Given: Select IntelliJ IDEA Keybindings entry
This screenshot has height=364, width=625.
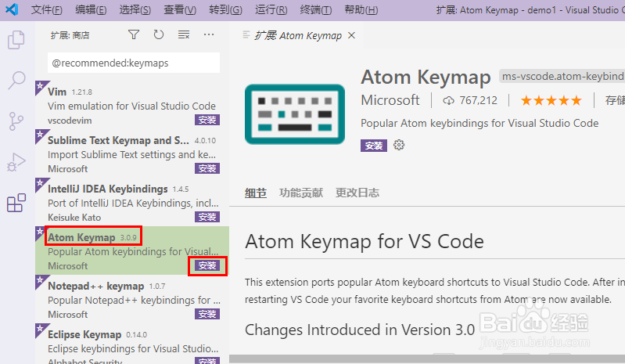Looking at the screenshot, I should [132, 202].
